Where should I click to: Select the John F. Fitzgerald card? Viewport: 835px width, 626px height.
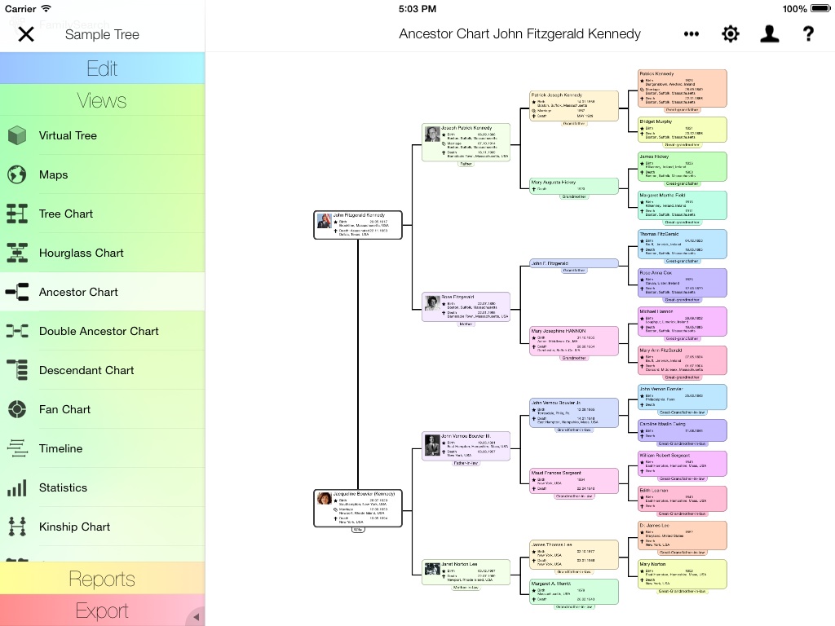pos(573,263)
